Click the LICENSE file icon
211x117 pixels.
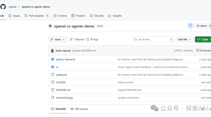click(x=53, y=82)
